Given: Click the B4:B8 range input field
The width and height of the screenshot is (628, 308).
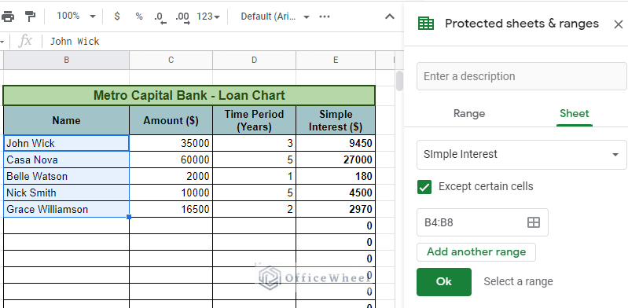Looking at the screenshot, I should 483,222.
